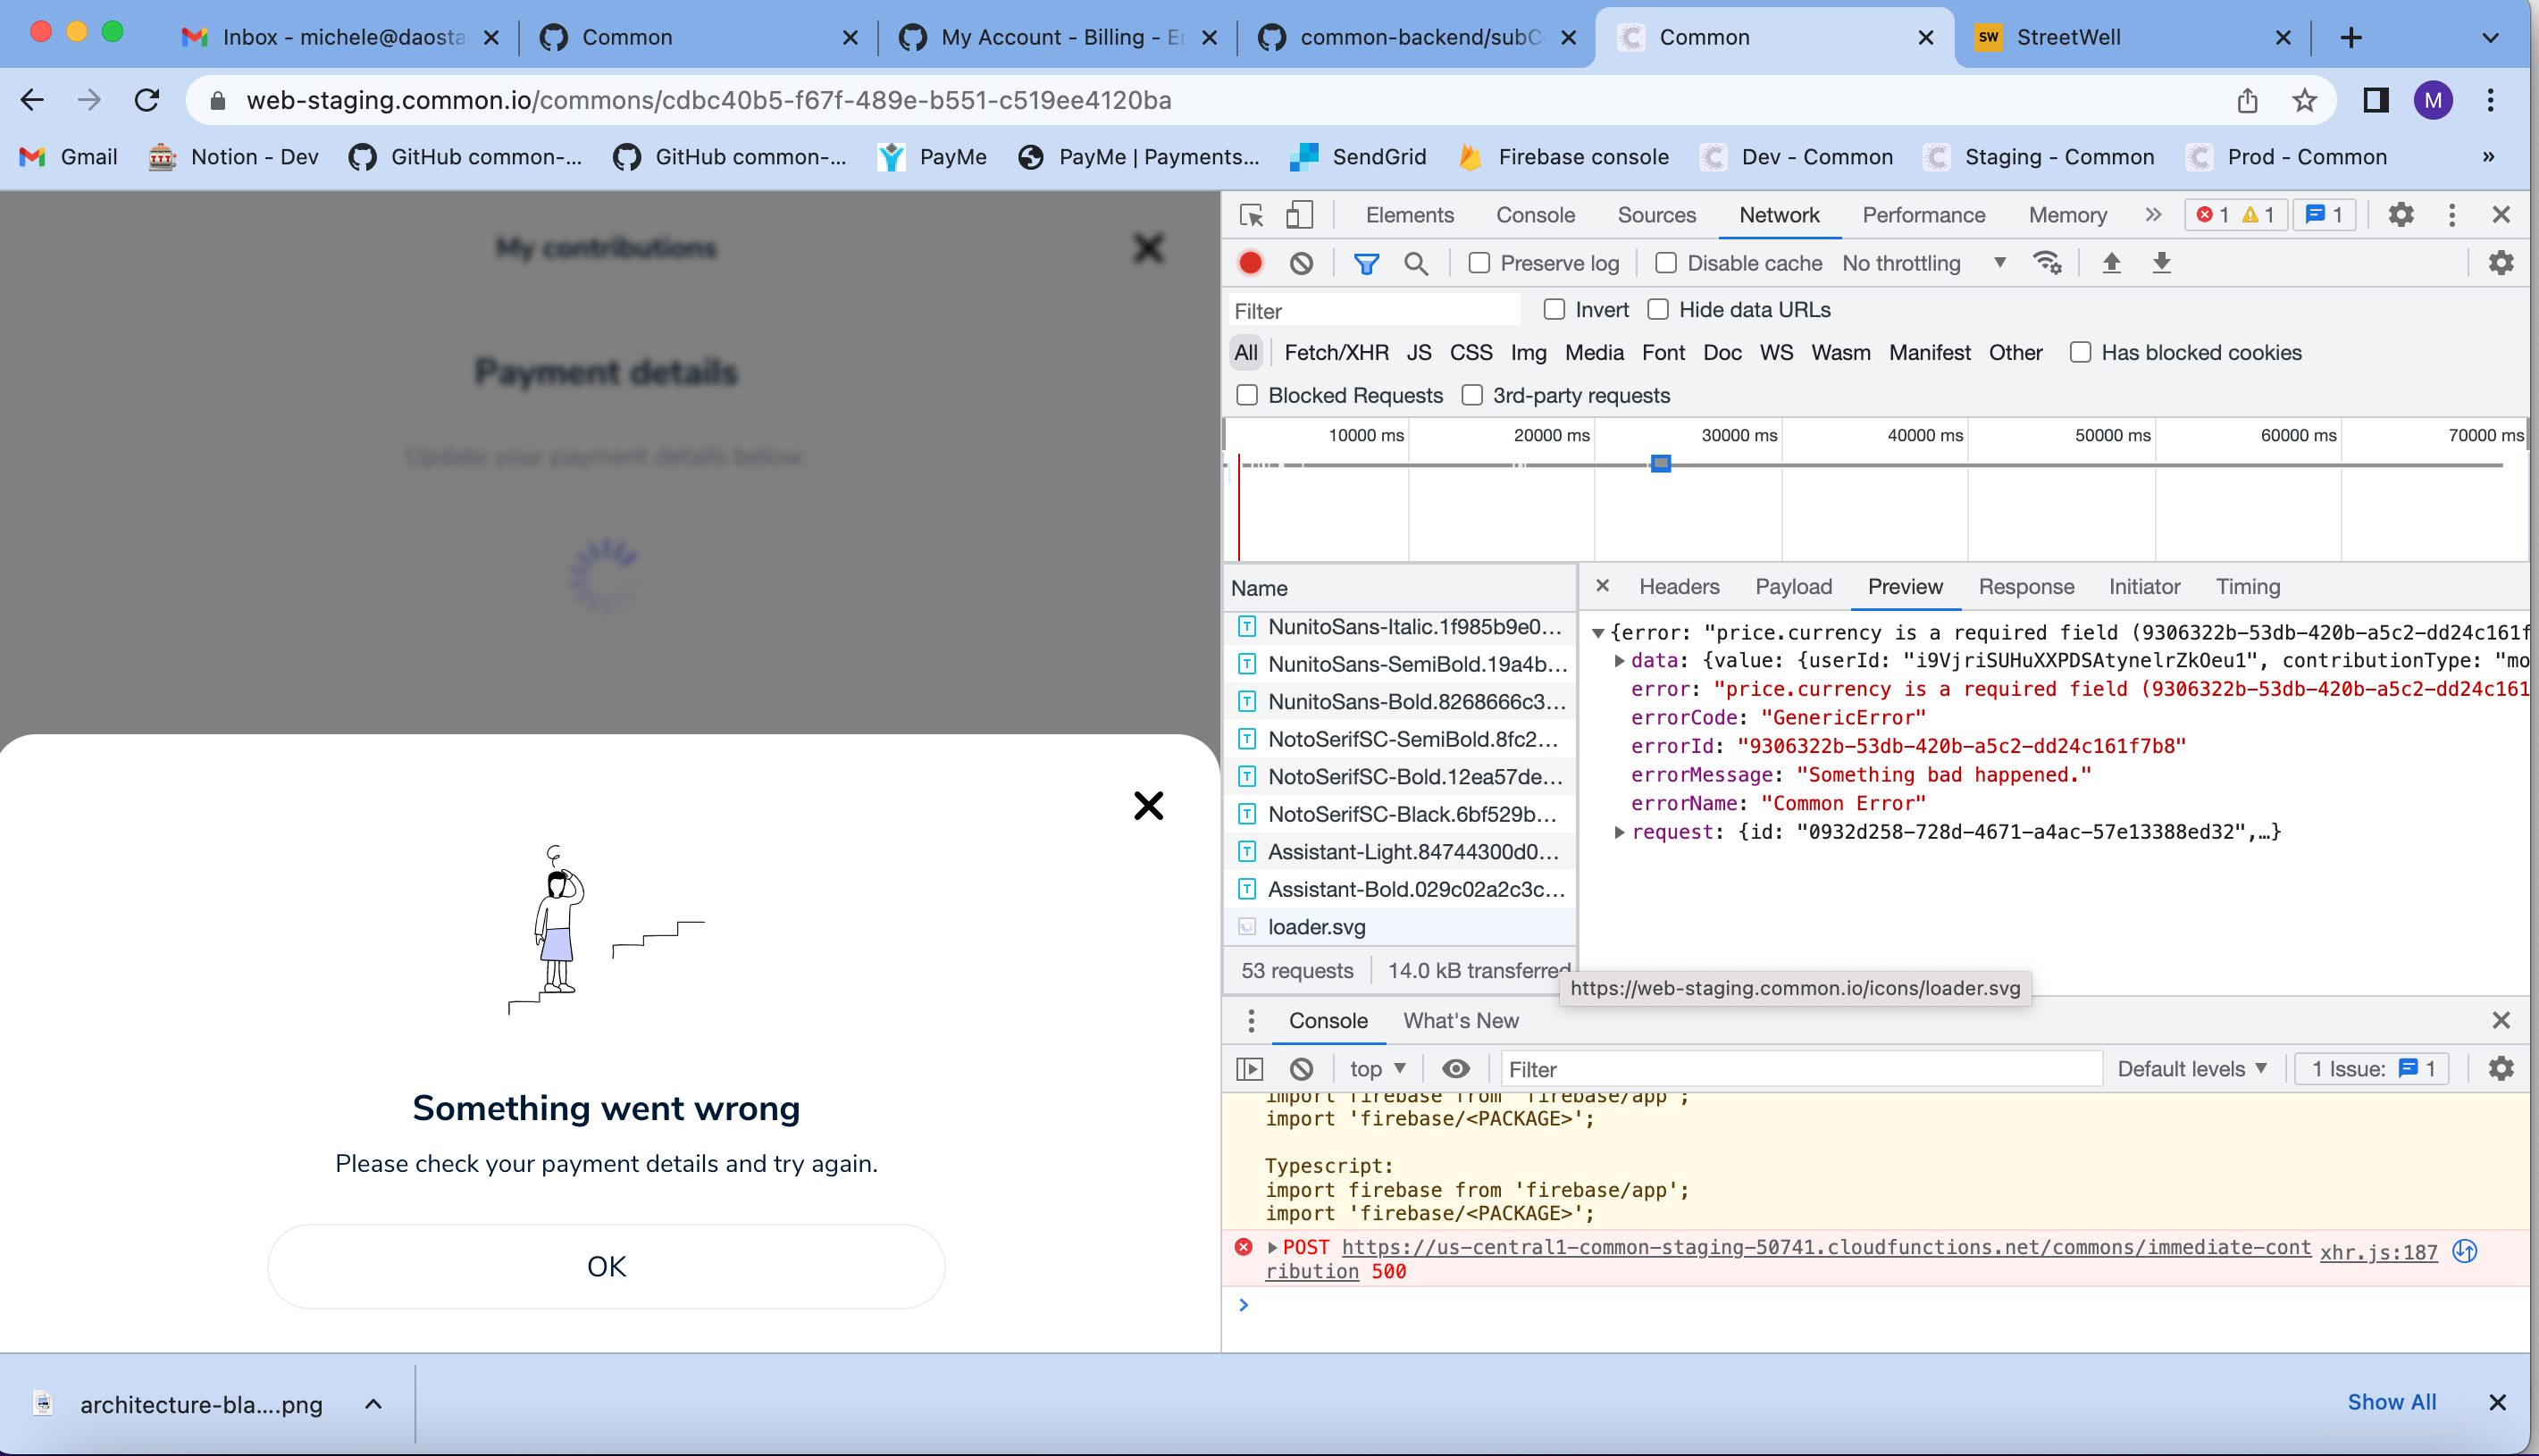
Task: Open the tab search dropdown in Chrome
Action: [2490, 38]
